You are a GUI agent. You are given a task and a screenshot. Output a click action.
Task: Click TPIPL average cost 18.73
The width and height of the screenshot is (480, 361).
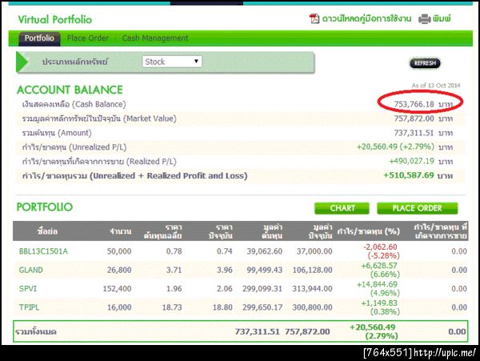pos(172,307)
